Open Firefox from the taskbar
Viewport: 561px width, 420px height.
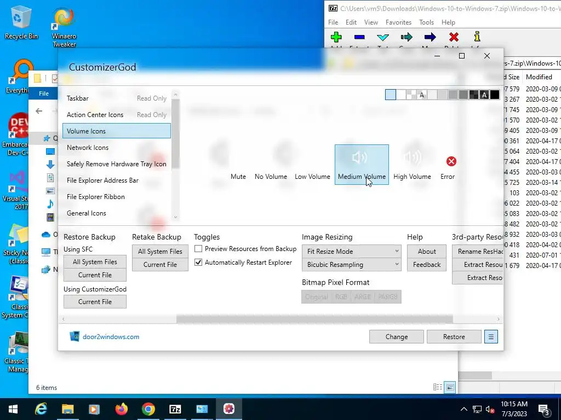pos(121,409)
